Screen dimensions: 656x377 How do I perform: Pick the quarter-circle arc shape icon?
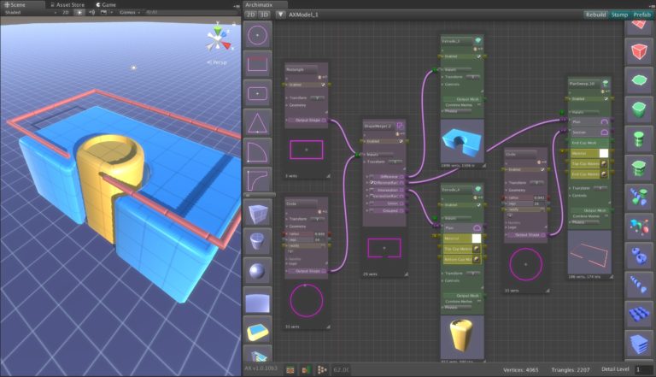258,153
